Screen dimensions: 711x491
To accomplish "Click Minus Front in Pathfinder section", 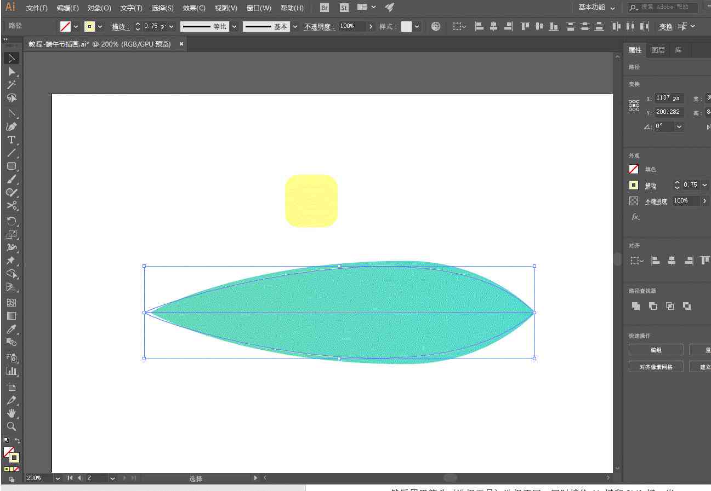I will tap(653, 306).
